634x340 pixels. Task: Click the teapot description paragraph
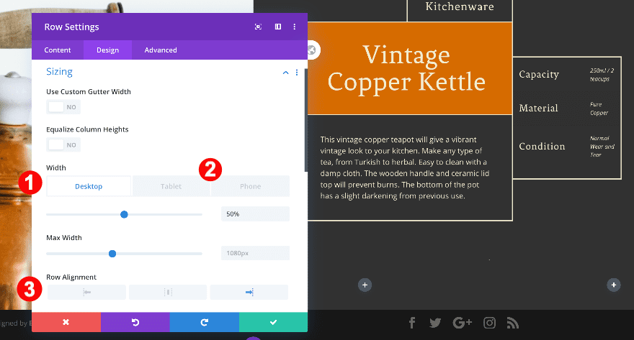pos(405,167)
